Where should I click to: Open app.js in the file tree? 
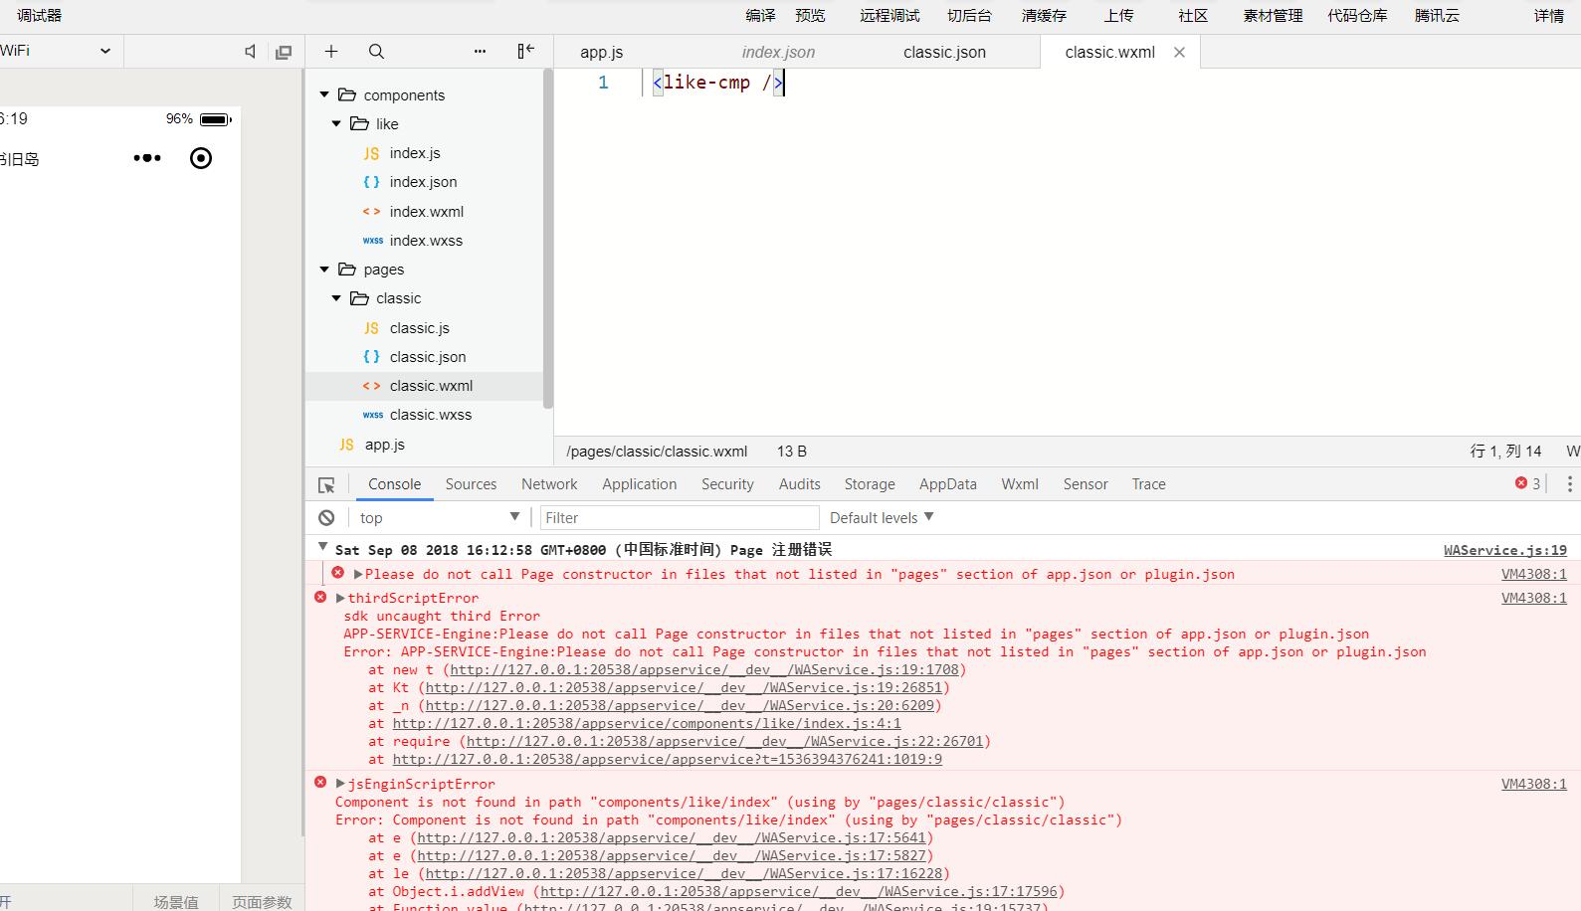[384, 445]
